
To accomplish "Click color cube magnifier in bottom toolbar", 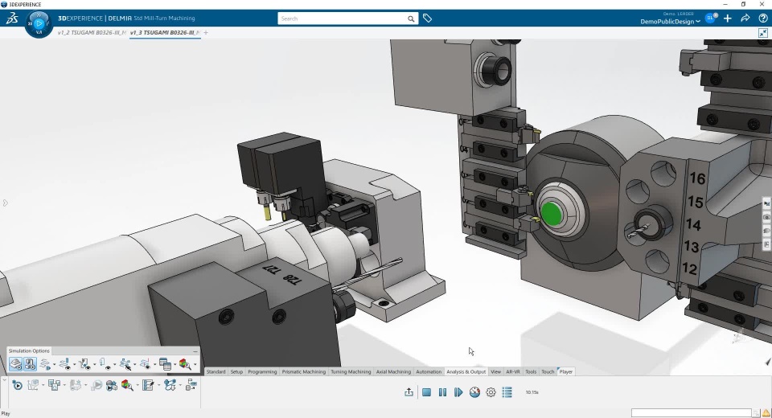I will click(x=127, y=385).
